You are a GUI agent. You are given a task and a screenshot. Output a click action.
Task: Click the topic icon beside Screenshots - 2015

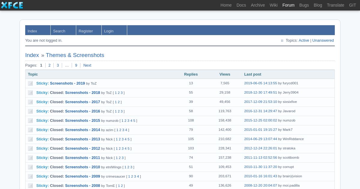pyautogui.click(x=30, y=121)
